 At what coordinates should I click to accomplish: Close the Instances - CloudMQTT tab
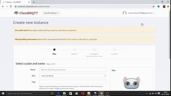point(29,2)
